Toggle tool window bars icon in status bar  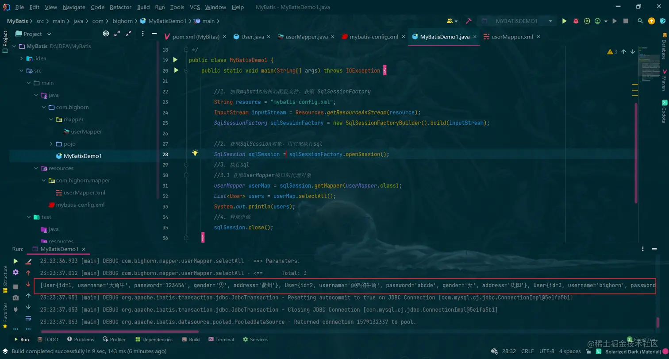(x=5, y=351)
